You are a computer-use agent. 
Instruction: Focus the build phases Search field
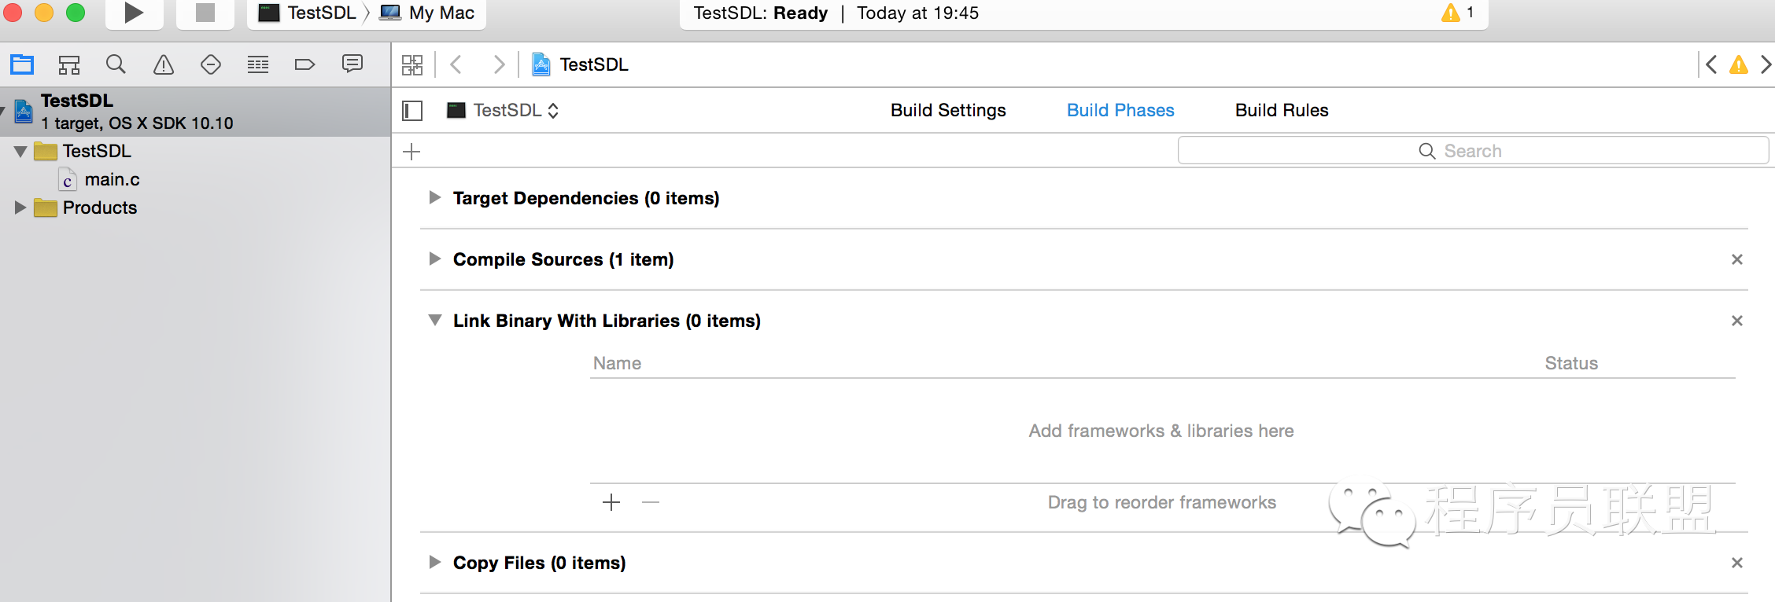pos(1473,150)
